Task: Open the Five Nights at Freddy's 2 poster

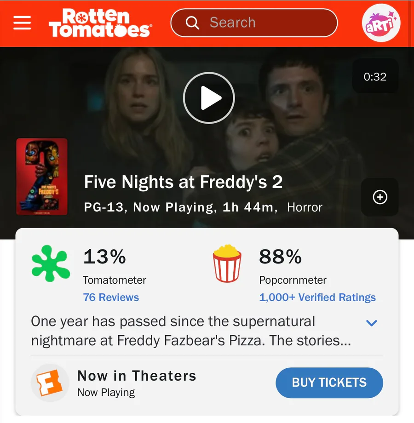Action: click(42, 177)
